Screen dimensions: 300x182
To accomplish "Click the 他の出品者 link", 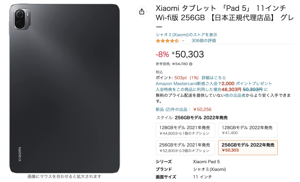I will click(235, 95).
